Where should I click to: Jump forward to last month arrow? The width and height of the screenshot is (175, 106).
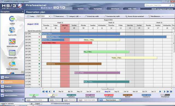171,92
